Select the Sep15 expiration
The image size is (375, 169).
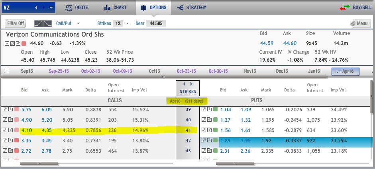tap(27, 71)
